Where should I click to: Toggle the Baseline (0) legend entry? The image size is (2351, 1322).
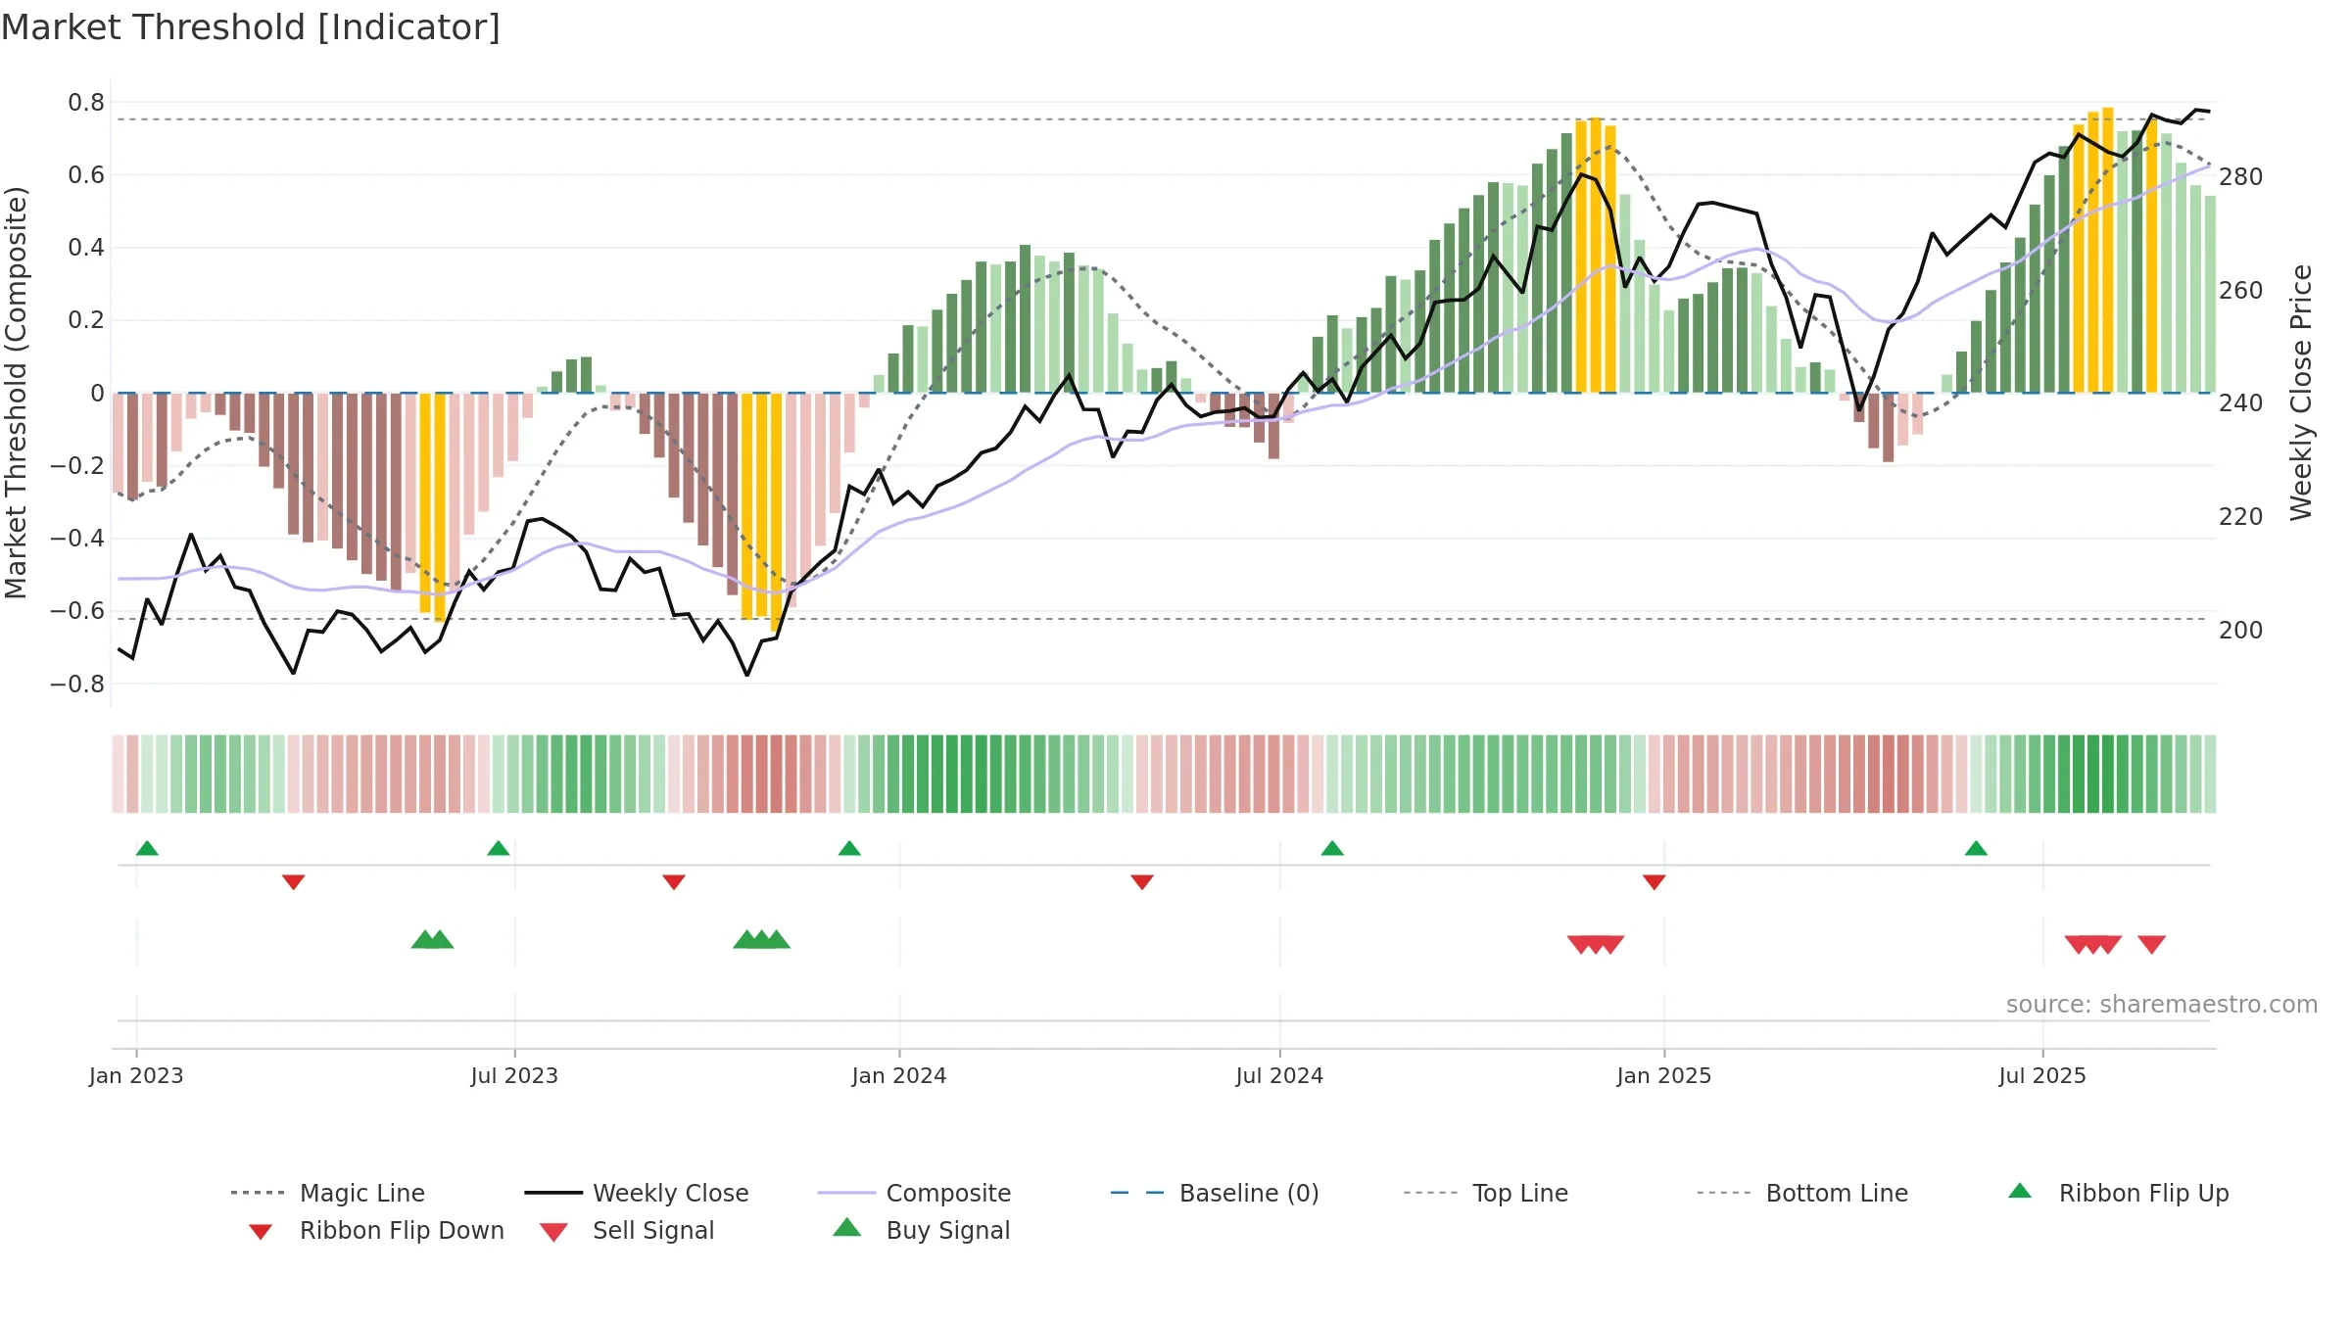click(1215, 1193)
